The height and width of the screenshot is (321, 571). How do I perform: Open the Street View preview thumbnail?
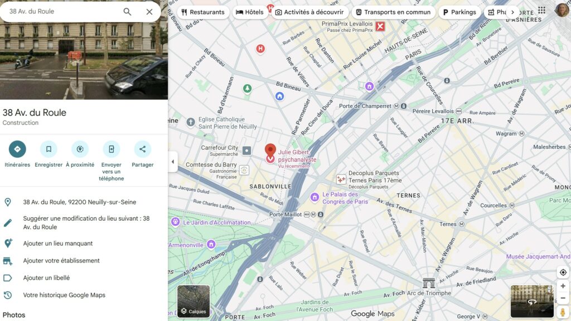[x=532, y=301]
